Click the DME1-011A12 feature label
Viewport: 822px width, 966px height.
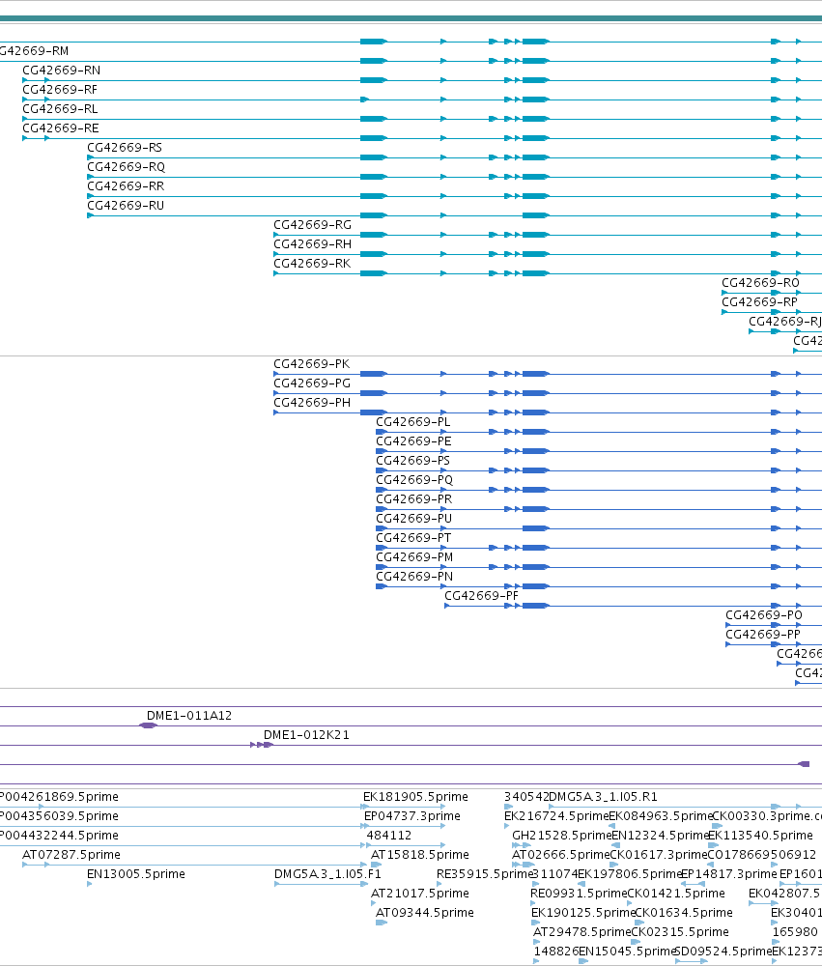(189, 716)
